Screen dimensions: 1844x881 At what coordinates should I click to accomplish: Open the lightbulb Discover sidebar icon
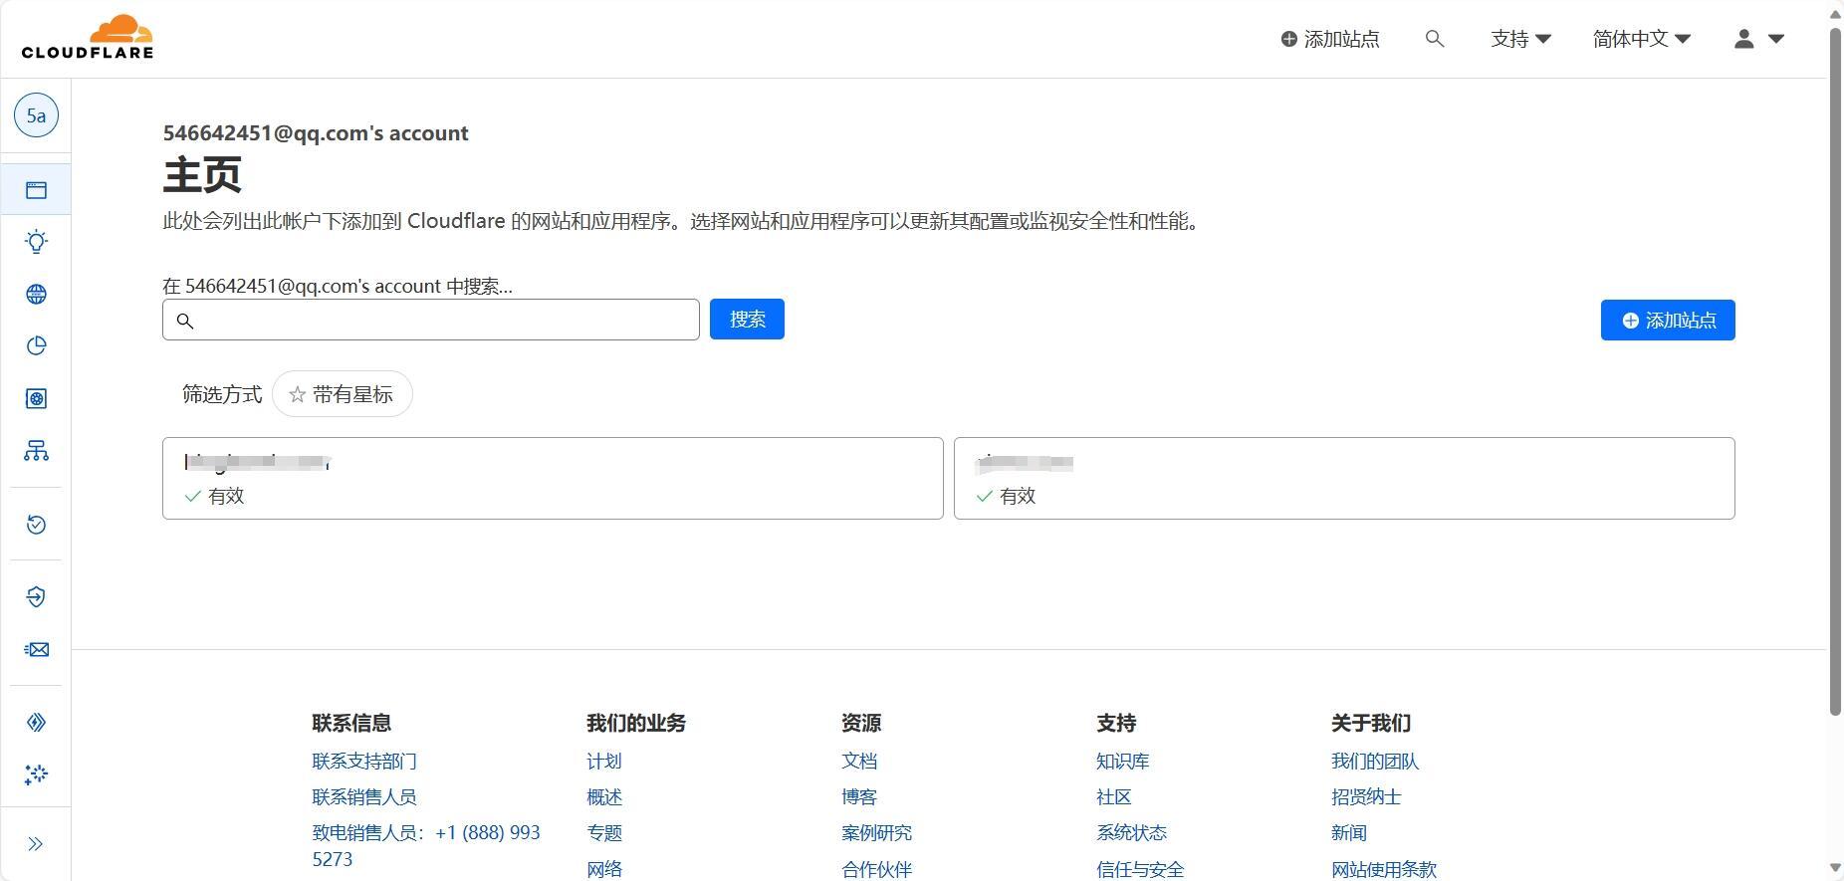point(36,242)
